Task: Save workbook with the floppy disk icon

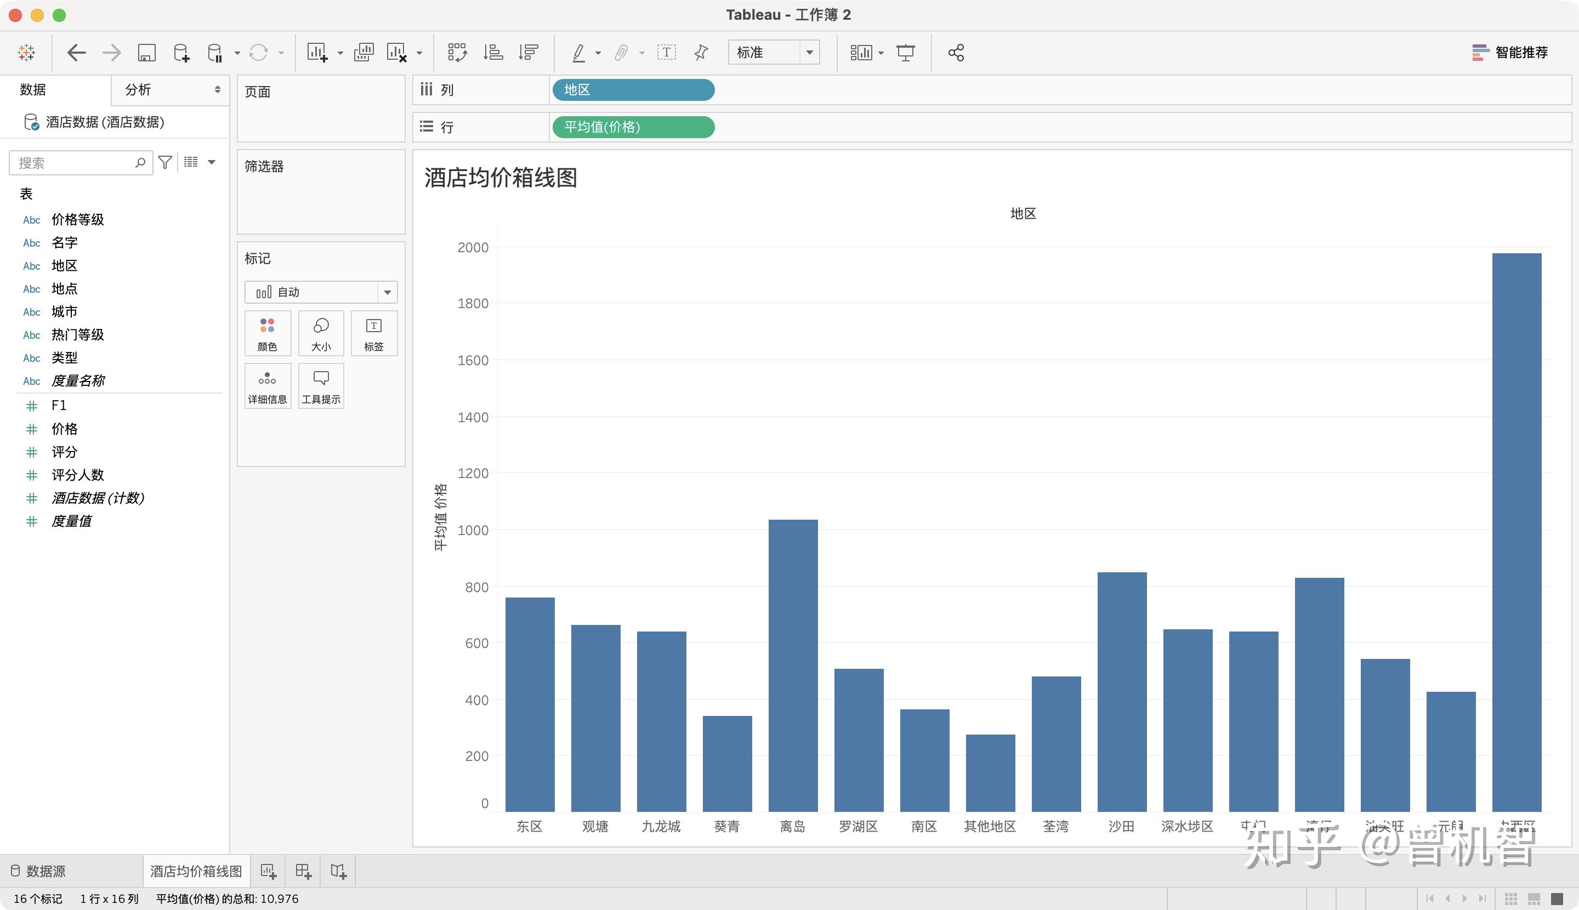Action: pos(147,53)
